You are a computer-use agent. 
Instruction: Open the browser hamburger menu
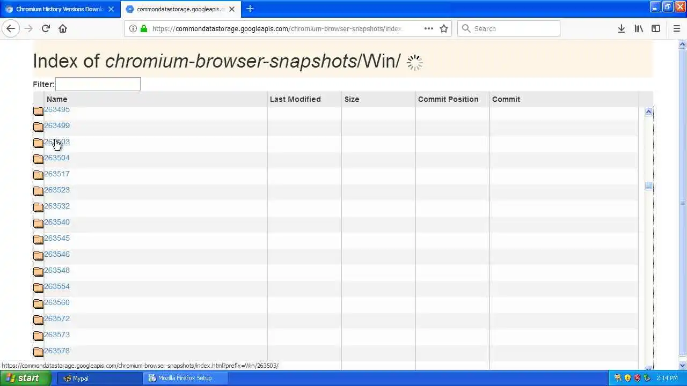click(677, 28)
